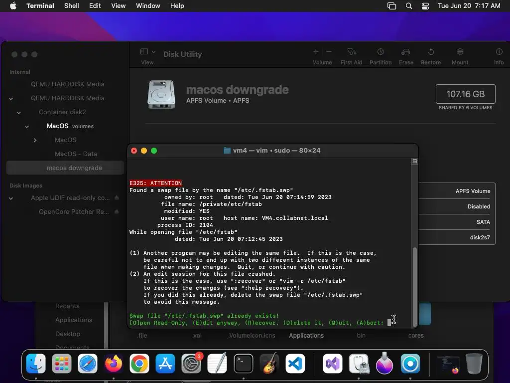Eject OpenCore Patcher volume

pyautogui.click(x=117, y=211)
